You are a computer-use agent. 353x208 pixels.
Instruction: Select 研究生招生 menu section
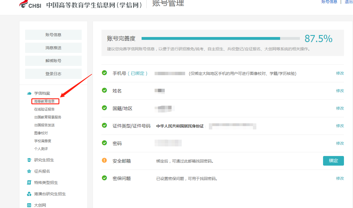point(44,160)
